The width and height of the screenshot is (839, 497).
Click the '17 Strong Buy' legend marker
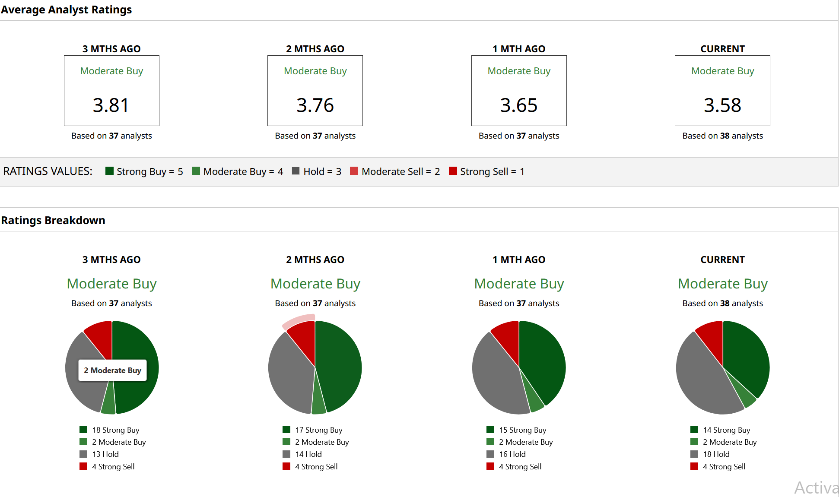coord(286,430)
